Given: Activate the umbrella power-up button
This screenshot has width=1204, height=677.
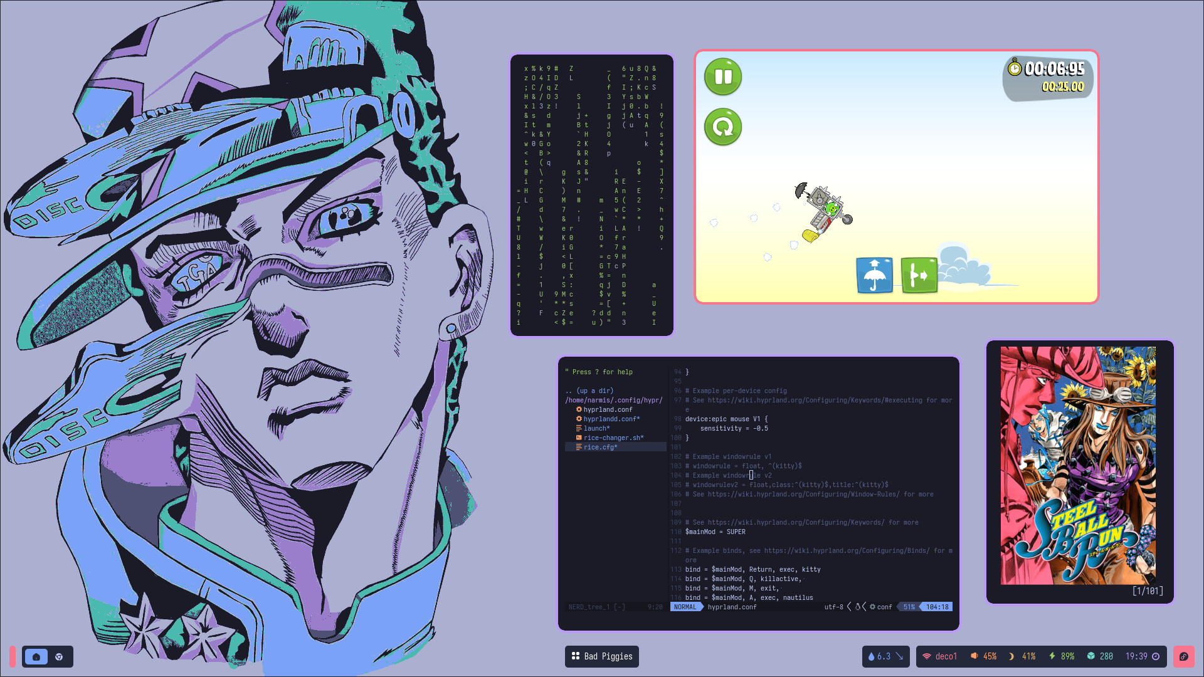Looking at the screenshot, I should pos(874,275).
